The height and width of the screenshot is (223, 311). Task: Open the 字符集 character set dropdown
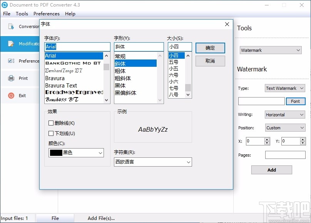click(x=152, y=162)
